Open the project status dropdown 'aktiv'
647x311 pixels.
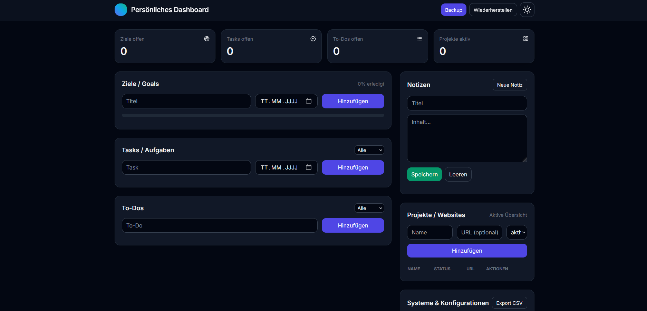[x=516, y=232]
